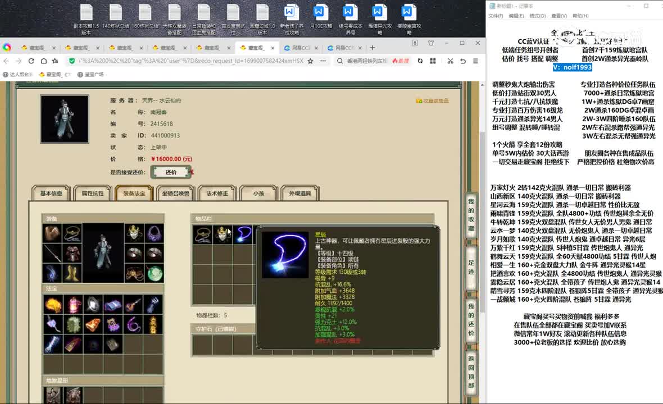
Task: Open Notepad 查看(V) menu
Action: [559, 16]
